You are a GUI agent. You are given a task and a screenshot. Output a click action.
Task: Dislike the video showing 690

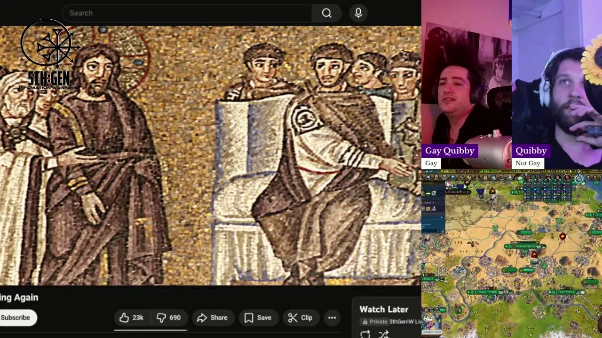(169, 318)
